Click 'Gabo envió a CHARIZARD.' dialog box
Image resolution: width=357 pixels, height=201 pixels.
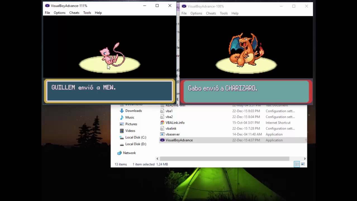(x=246, y=92)
